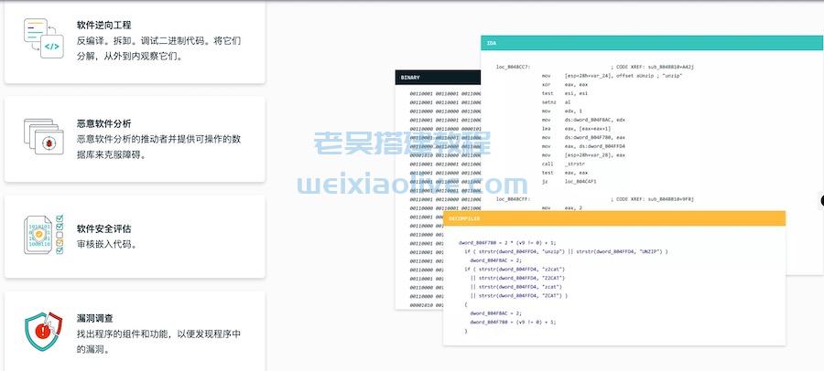Click the "mov edx, 1" instruction line
824x371 pixels.
(x=562, y=111)
